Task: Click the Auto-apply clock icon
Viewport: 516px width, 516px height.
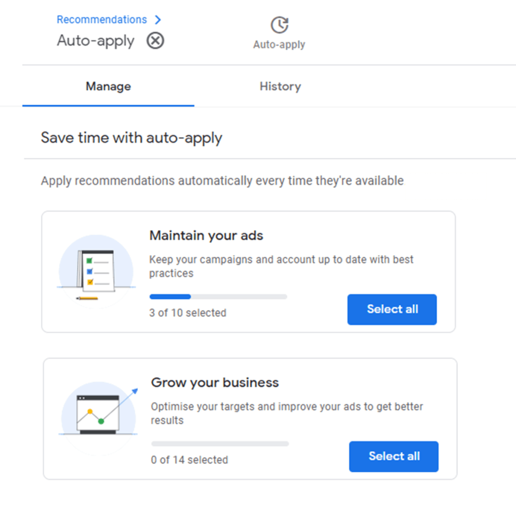Action: (279, 24)
